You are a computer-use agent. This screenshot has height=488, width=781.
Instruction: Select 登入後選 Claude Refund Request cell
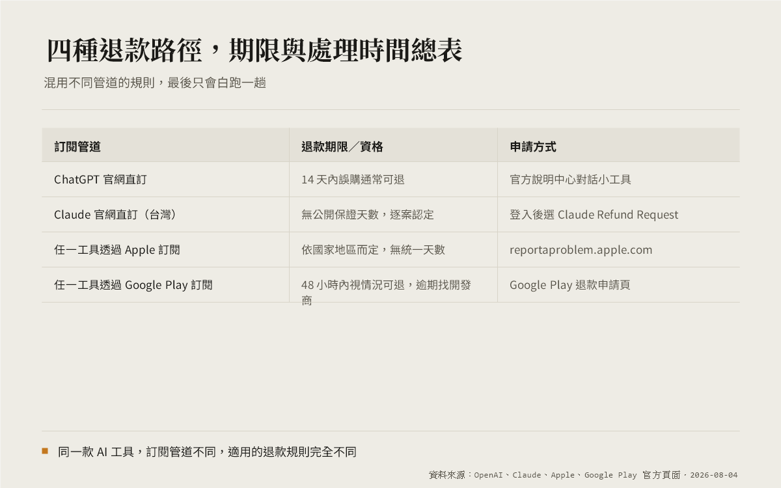tap(618, 215)
